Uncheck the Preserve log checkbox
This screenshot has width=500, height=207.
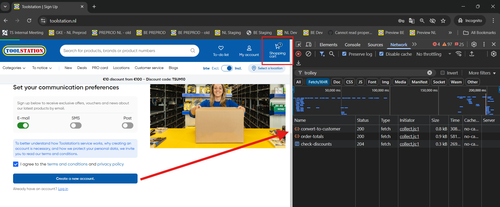coord(344,54)
